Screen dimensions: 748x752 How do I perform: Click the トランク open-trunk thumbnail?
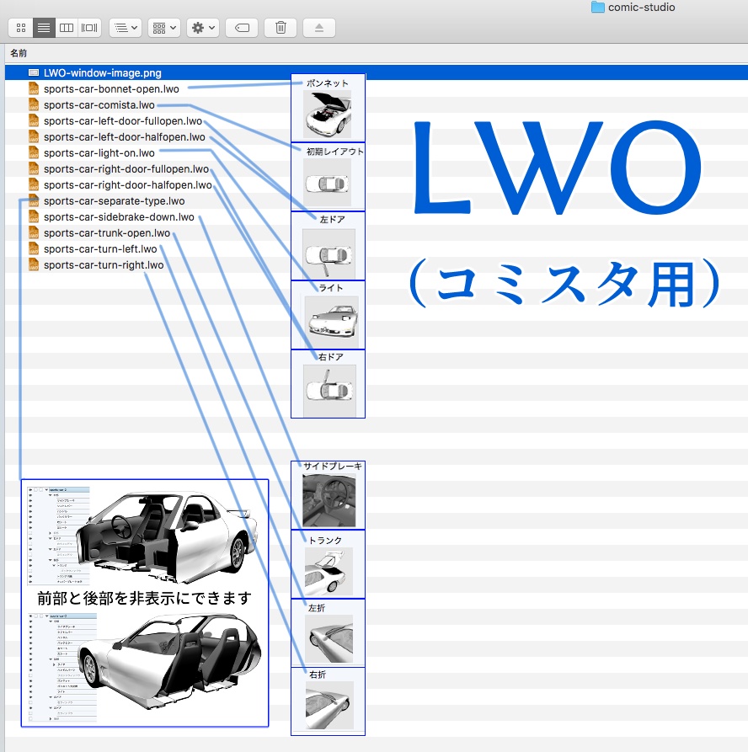pyautogui.click(x=329, y=572)
